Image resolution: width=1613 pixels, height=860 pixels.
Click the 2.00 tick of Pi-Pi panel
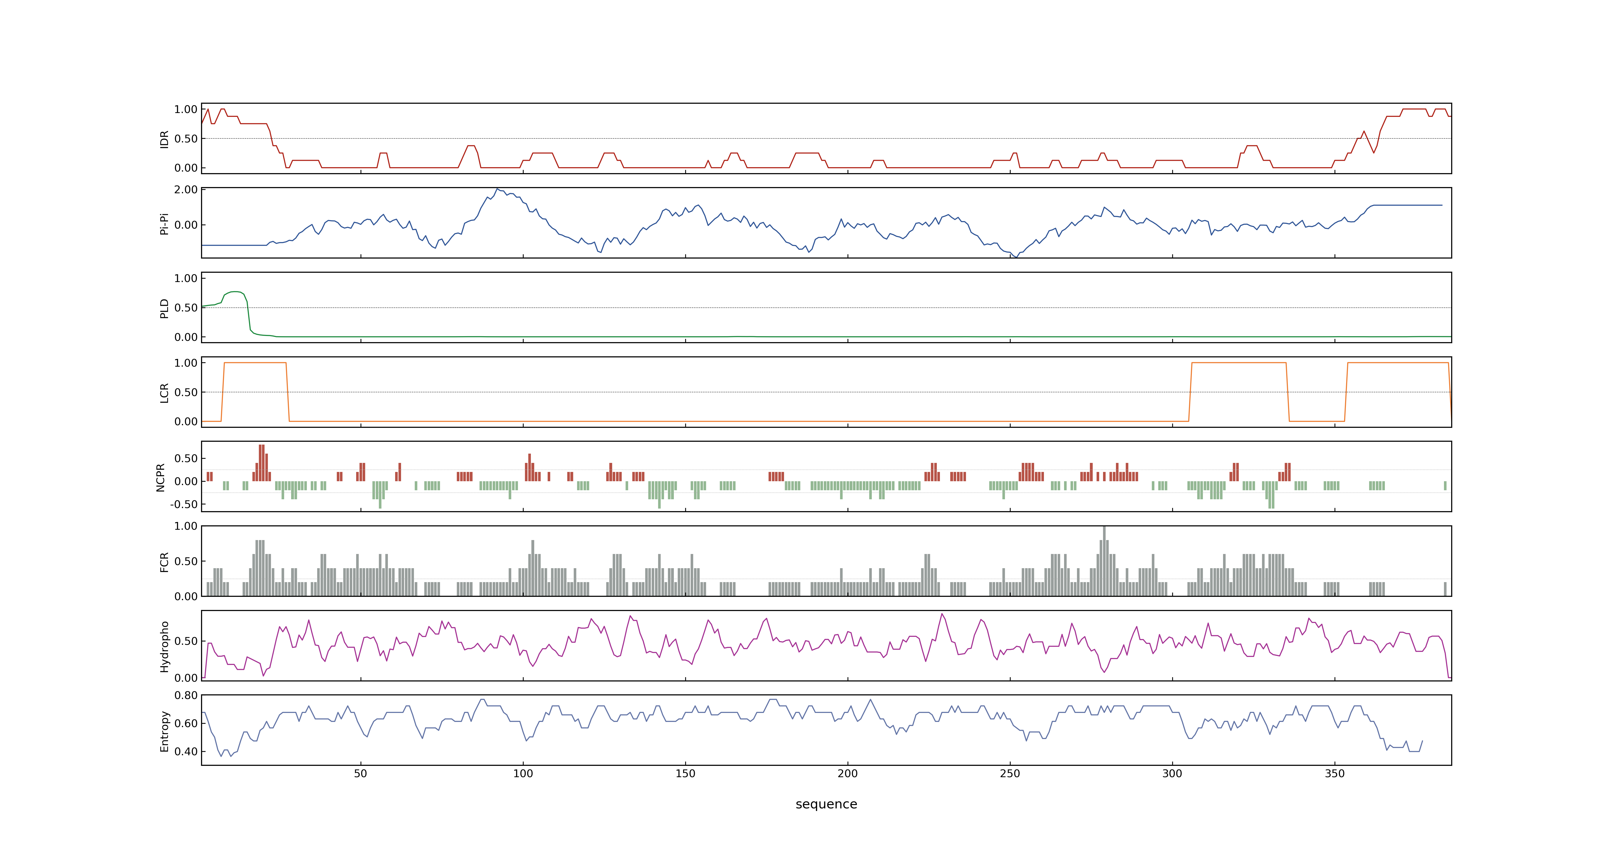186,190
